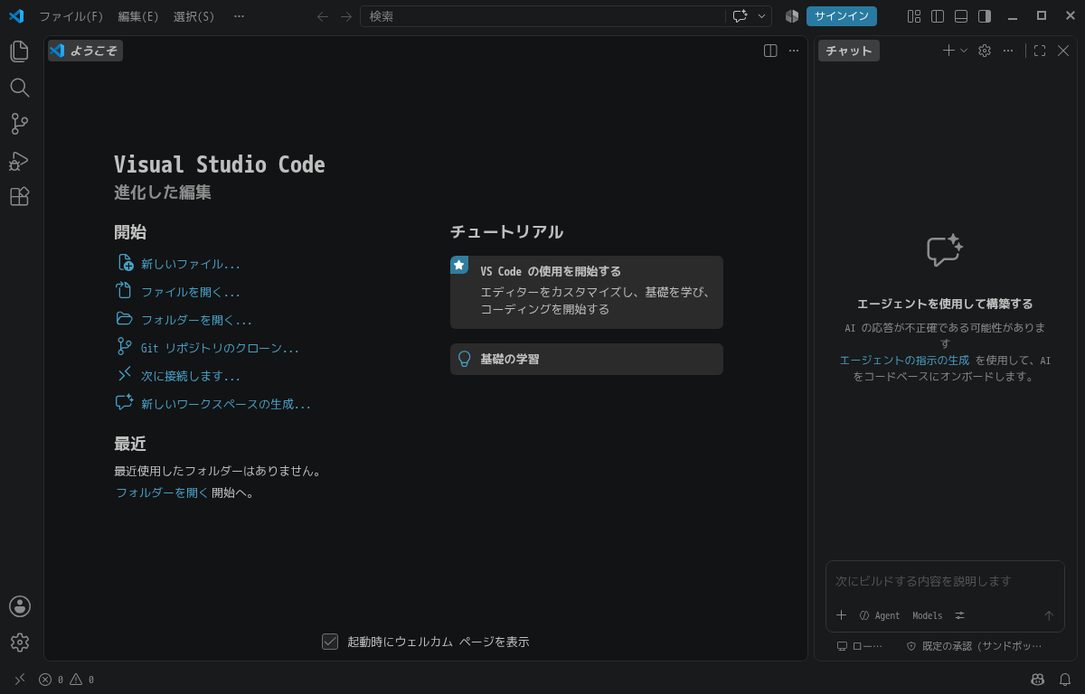Viewport: 1085px width, 694px height.
Task: Click the chat sparkle icon beside the search box
Action: click(741, 16)
